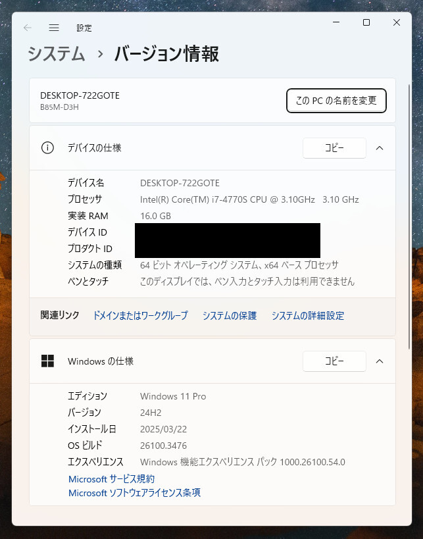Click the バージョン情報 page heading
Viewport: 423px width, 539px height.
tap(166, 54)
